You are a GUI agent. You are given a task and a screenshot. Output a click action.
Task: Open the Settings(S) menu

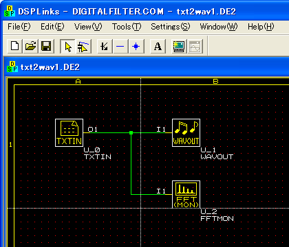coord(171,27)
